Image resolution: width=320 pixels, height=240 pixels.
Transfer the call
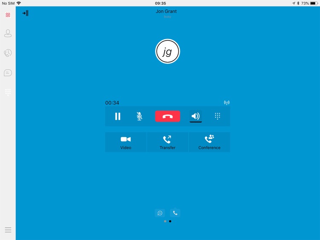[x=167, y=142]
